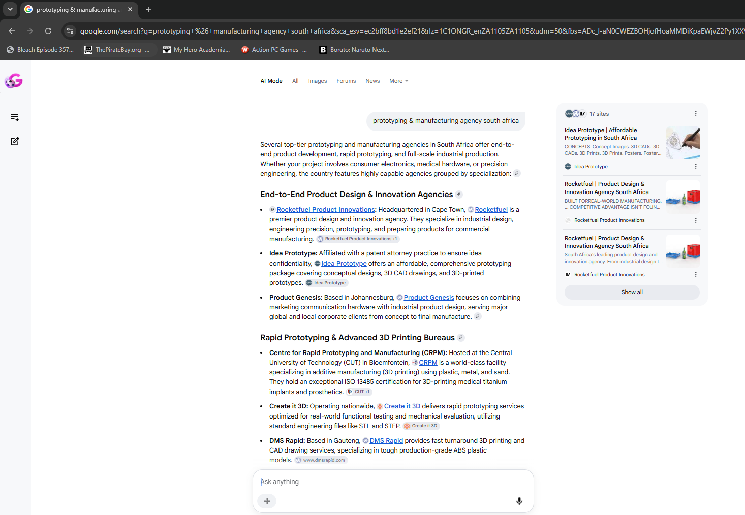Click the link icon after the intro paragraph
The image size is (745, 515).
517,173
